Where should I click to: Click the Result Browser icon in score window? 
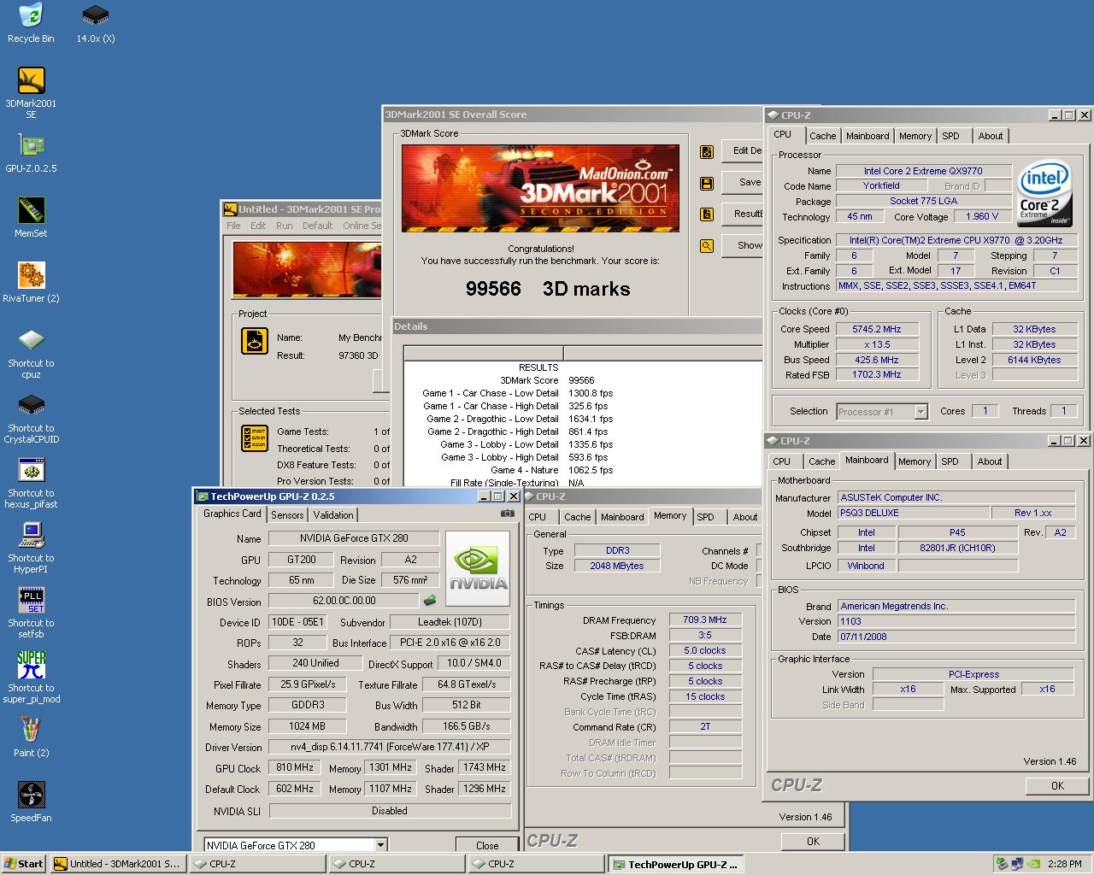pyautogui.click(x=707, y=214)
